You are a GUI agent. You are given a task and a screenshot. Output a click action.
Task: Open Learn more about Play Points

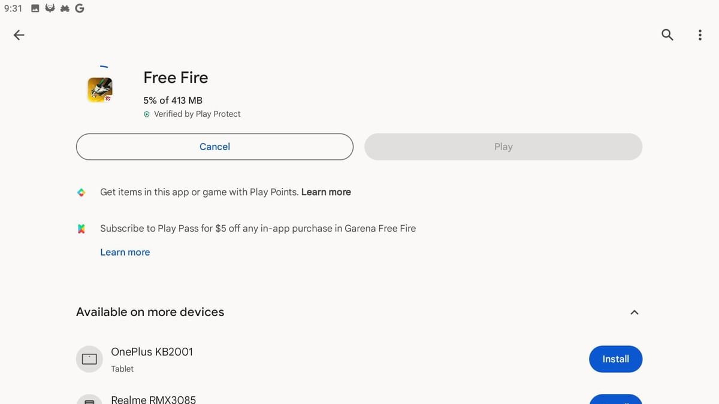tap(326, 192)
